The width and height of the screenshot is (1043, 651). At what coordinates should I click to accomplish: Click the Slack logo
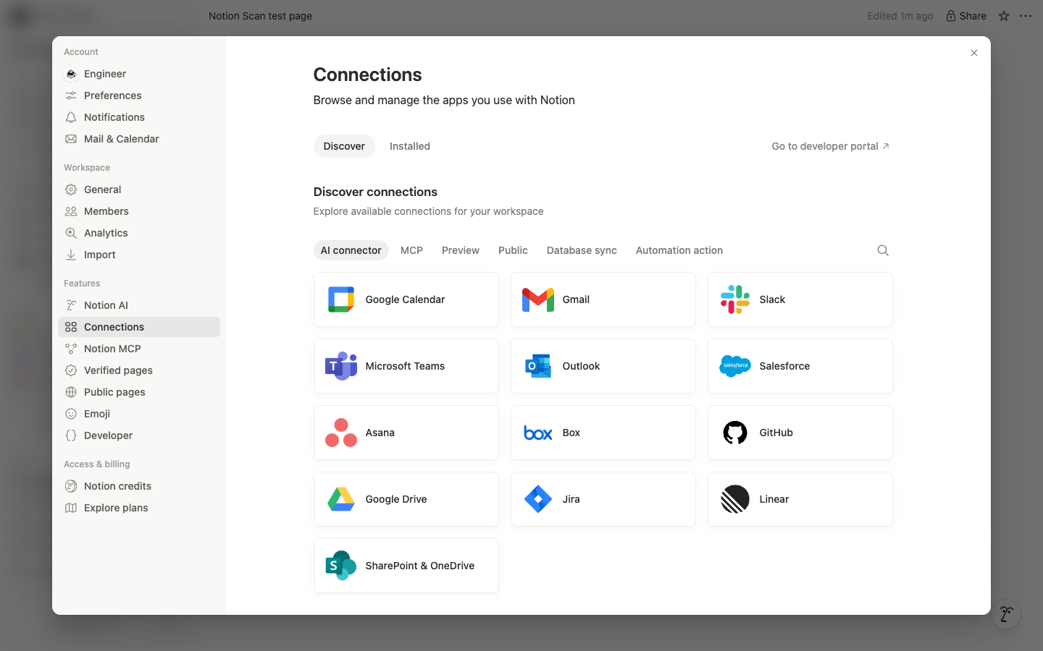[735, 299]
